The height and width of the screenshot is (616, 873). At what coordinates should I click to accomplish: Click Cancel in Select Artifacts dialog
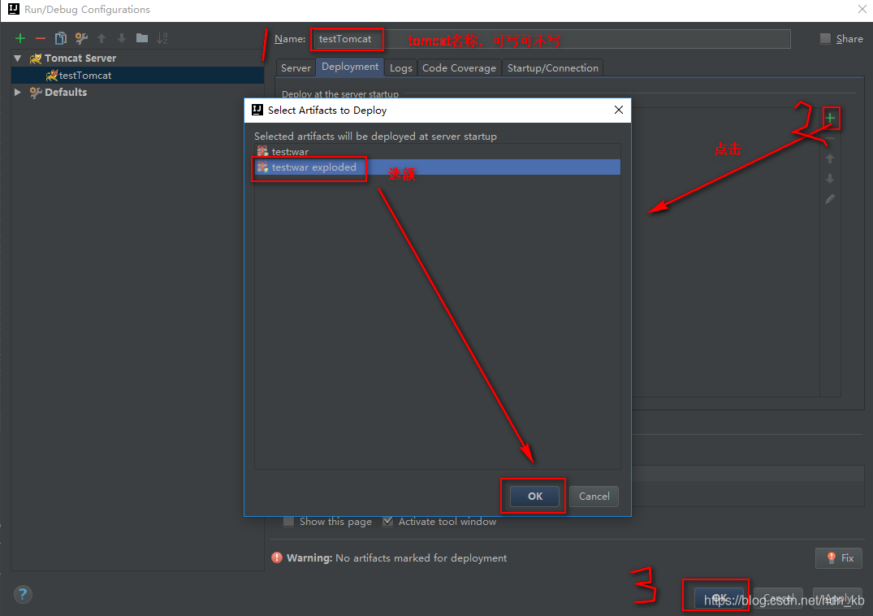(594, 496)
